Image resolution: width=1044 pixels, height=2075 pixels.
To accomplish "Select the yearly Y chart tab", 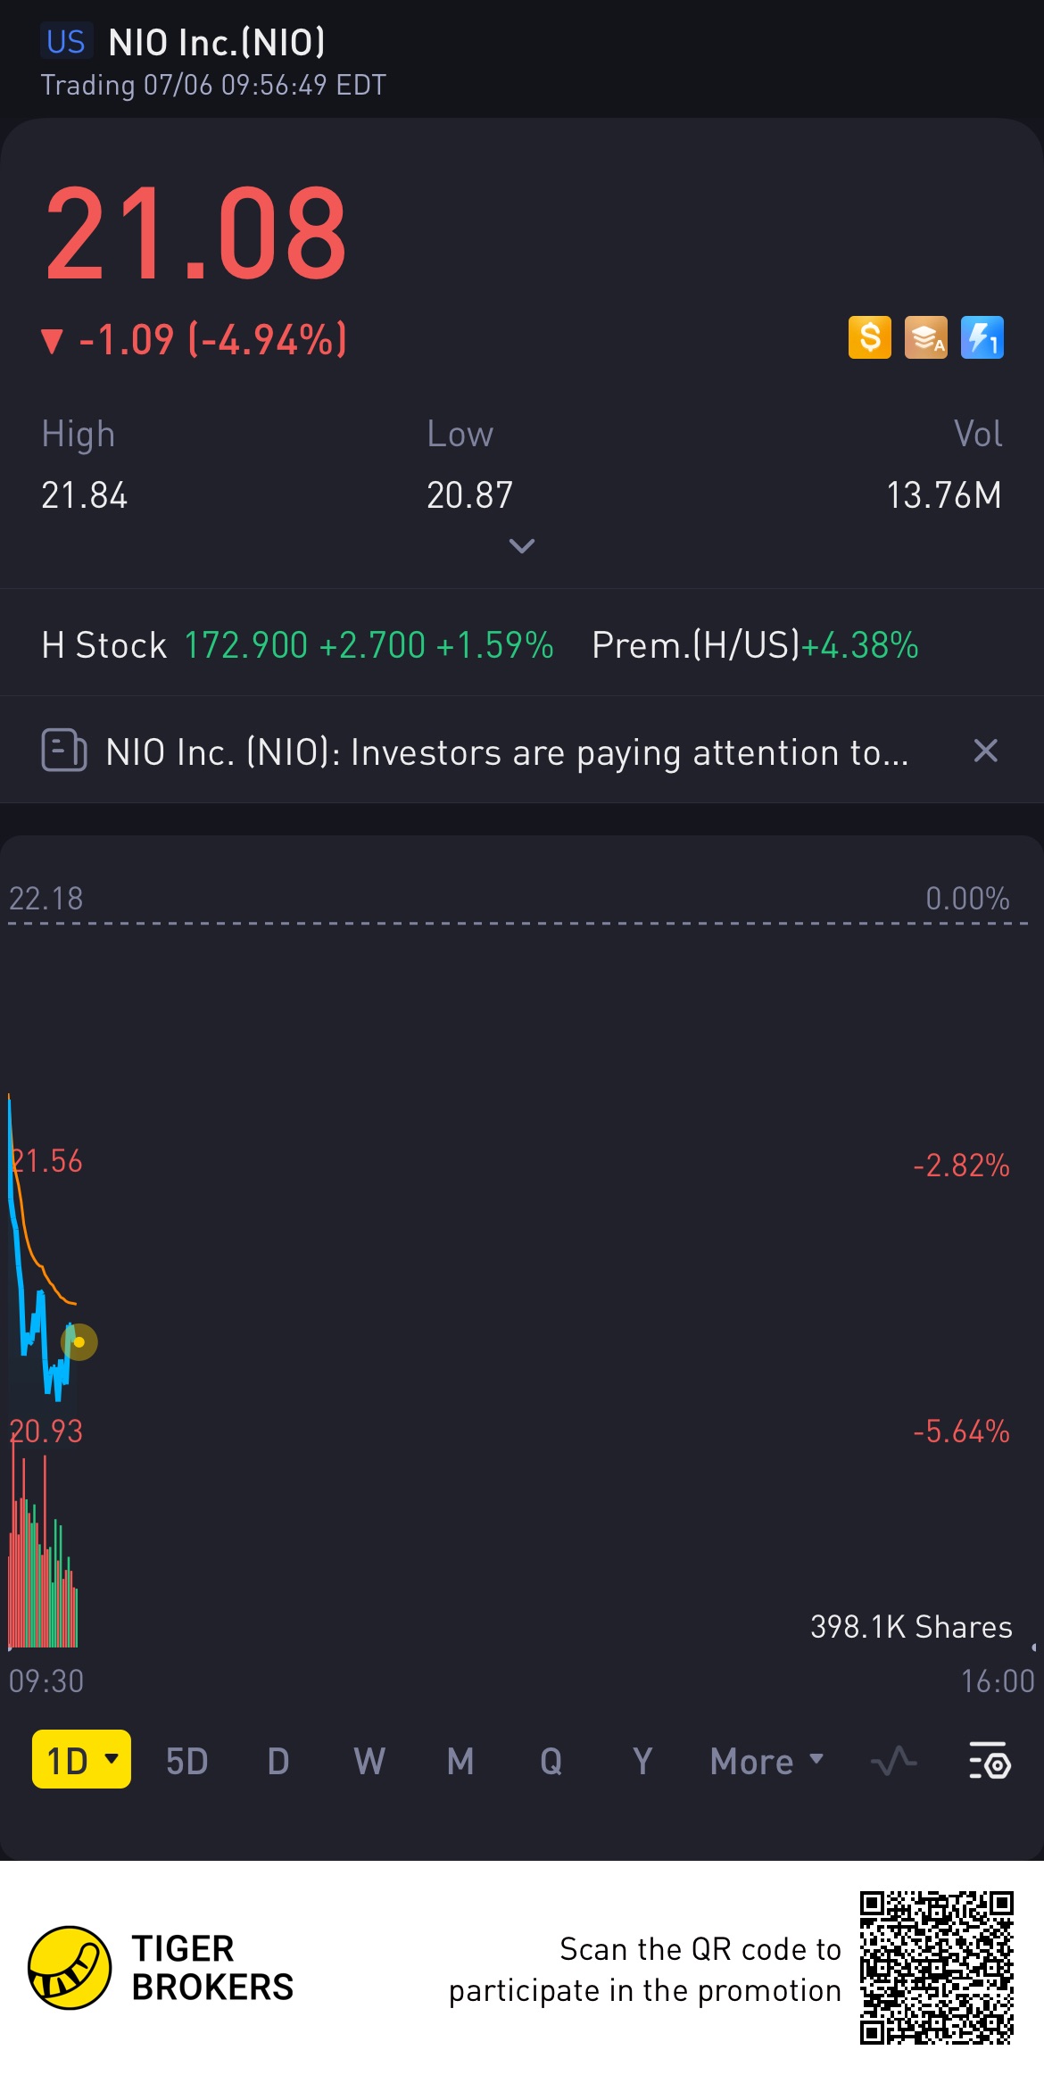I will click(x=642, y=1761).
